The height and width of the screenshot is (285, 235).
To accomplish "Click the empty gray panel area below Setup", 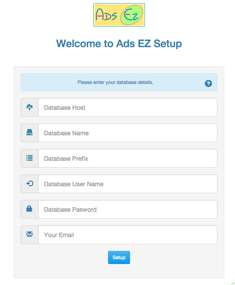I will (x=119, y=271).
